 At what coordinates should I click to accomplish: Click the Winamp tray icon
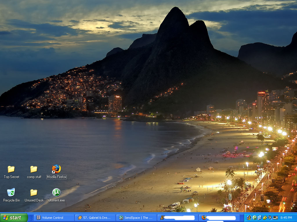point(265,218)
